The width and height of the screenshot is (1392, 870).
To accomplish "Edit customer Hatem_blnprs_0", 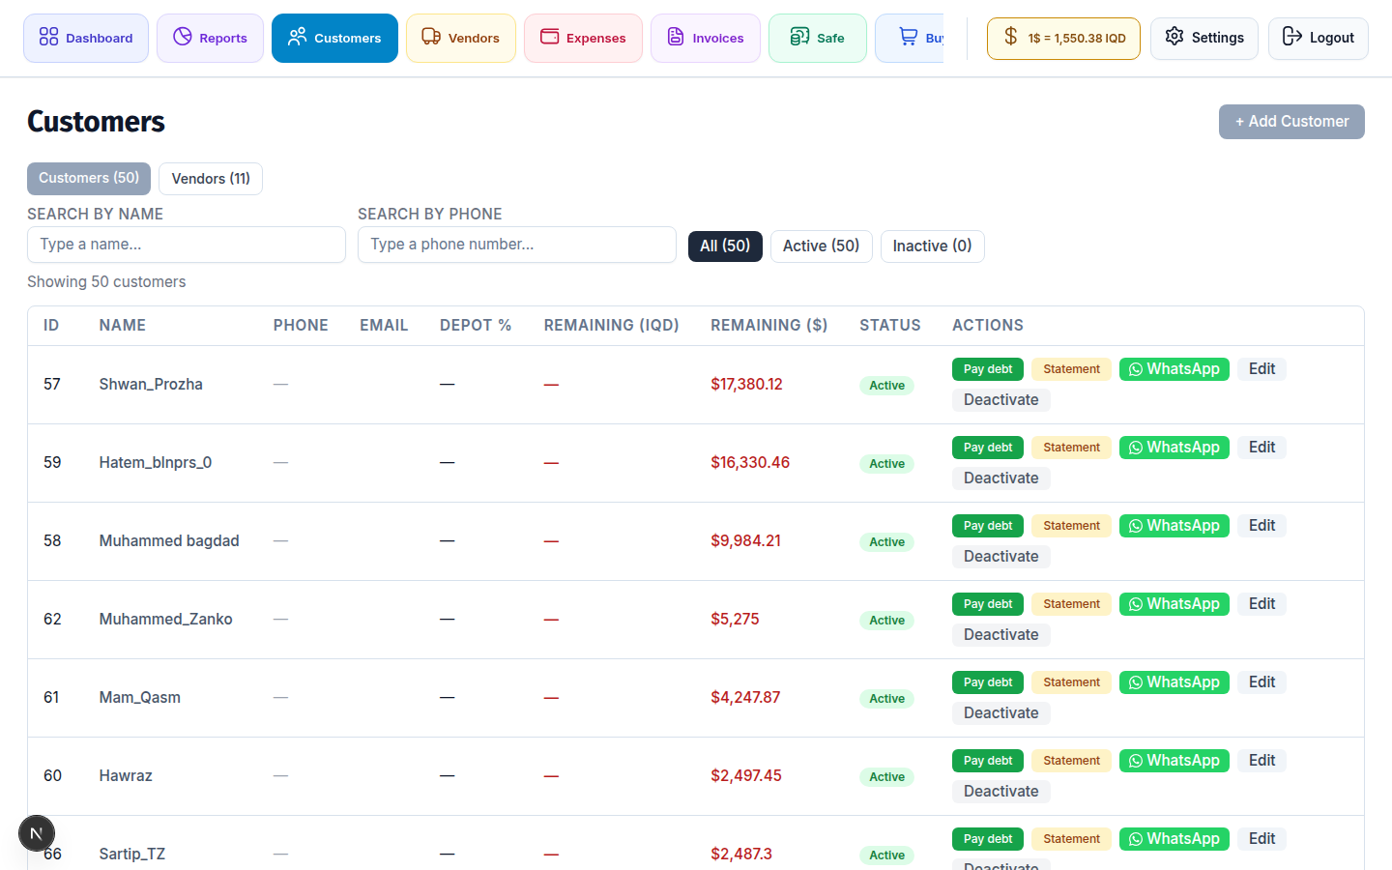I will click(1261, 448).
